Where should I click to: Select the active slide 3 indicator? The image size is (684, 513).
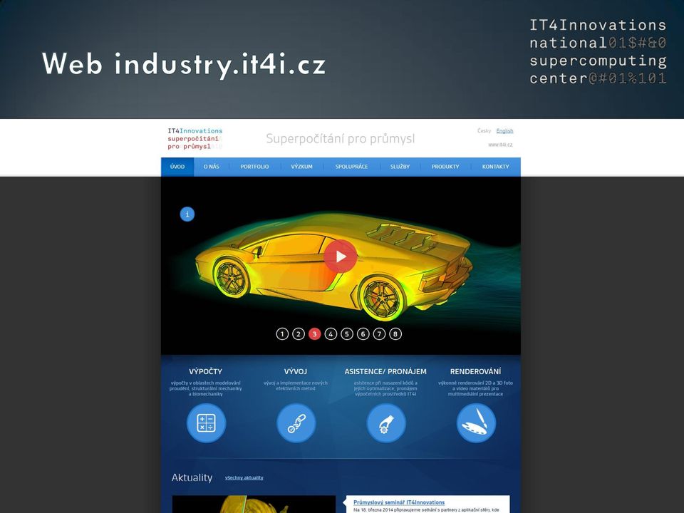point(314,334)
